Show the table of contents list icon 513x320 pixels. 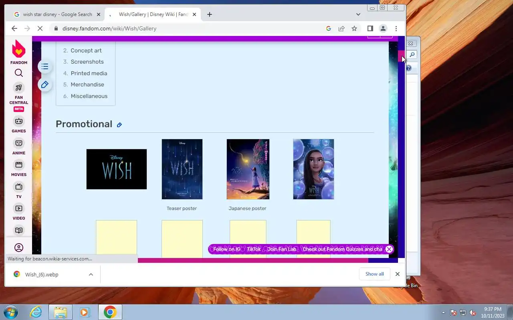click(45, 66)
